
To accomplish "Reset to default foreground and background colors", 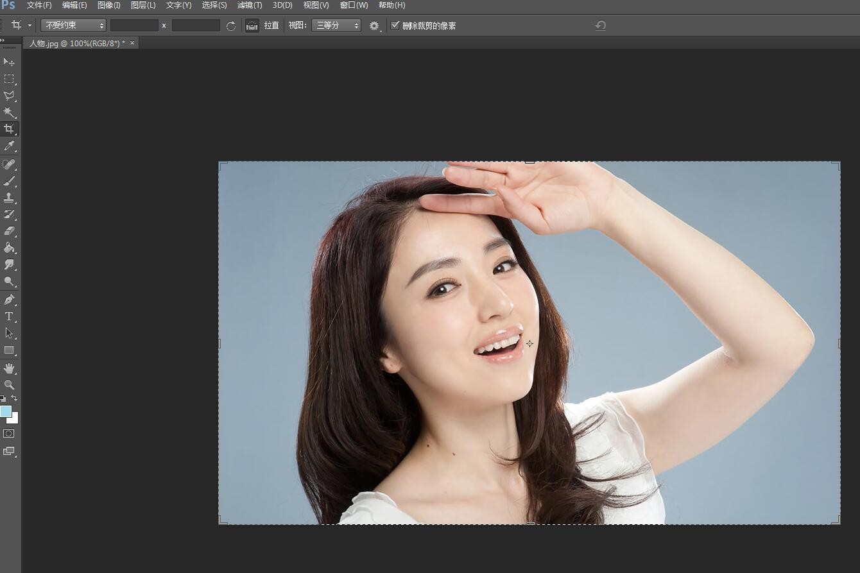I will (x=3, y=398).
